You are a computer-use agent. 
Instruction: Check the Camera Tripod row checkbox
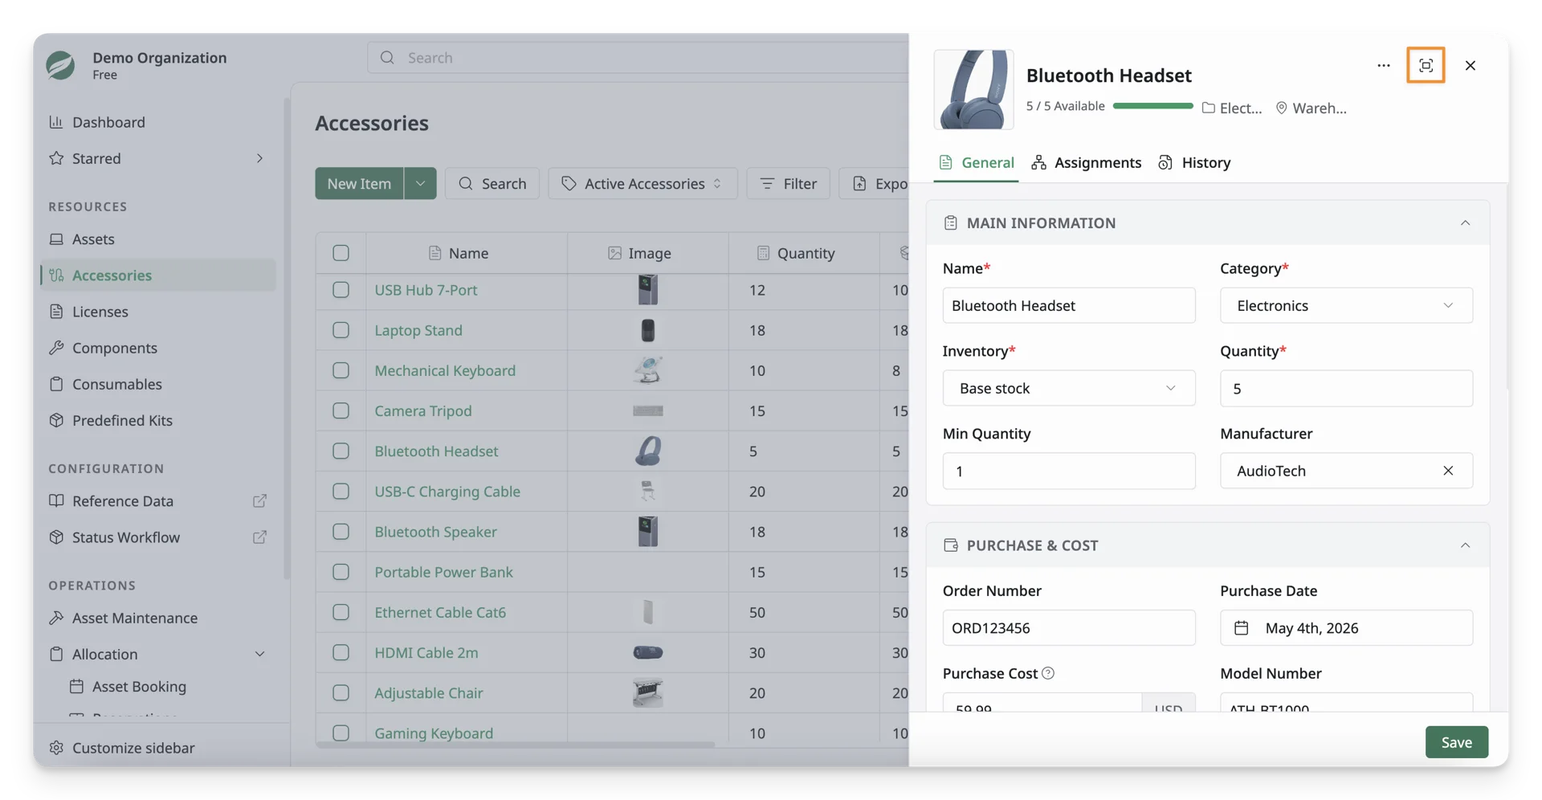point(341,410)
